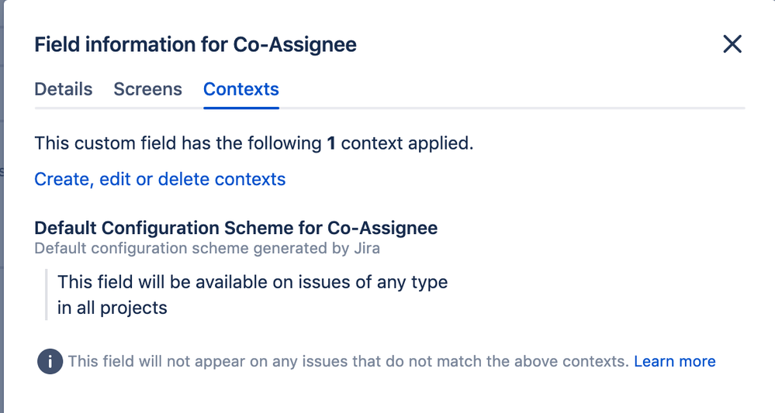Click the blue underline beneath the Contexts tab
The height and width of the screenshot is (413, 775).
click(241, 108)
